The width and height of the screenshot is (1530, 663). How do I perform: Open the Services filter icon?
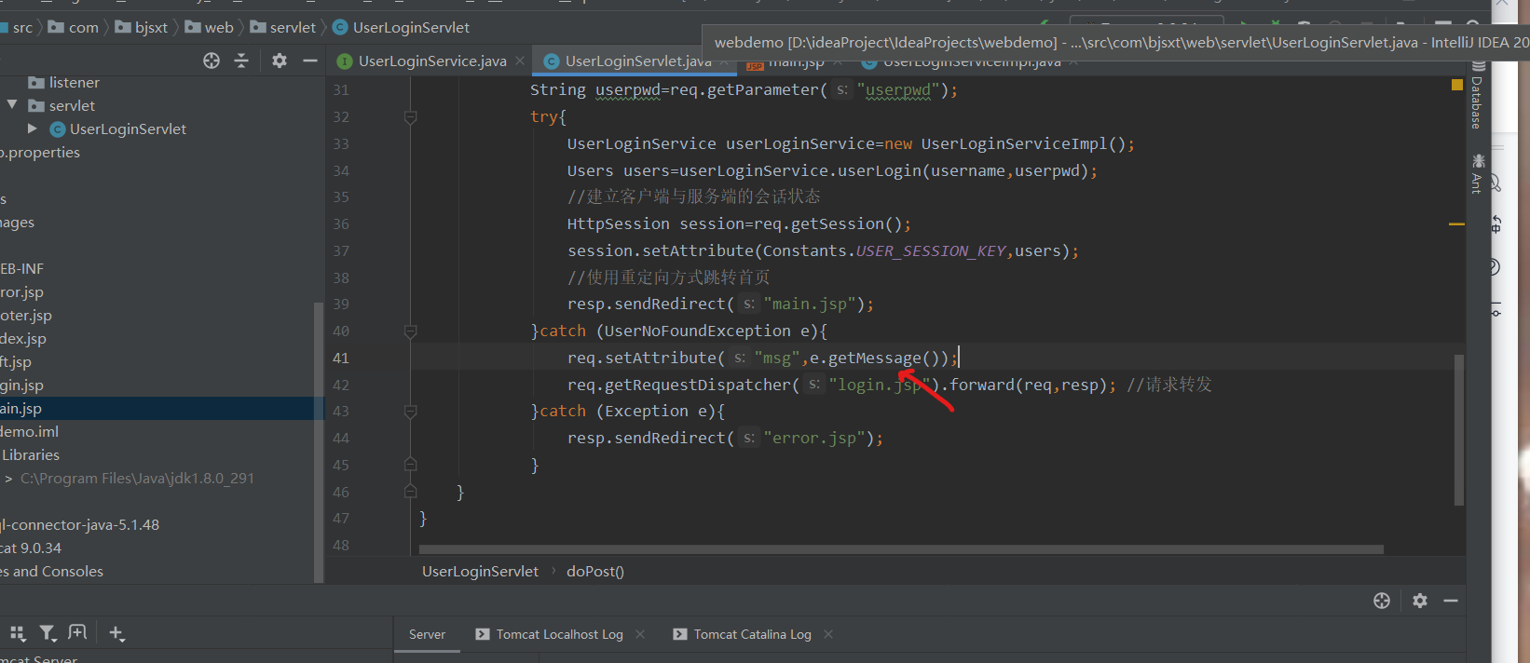48,633
